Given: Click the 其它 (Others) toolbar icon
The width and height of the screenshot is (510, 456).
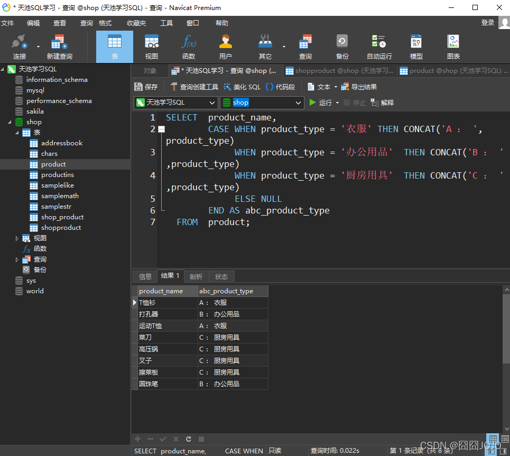Looking at the screenshot, I should point(265,47).
